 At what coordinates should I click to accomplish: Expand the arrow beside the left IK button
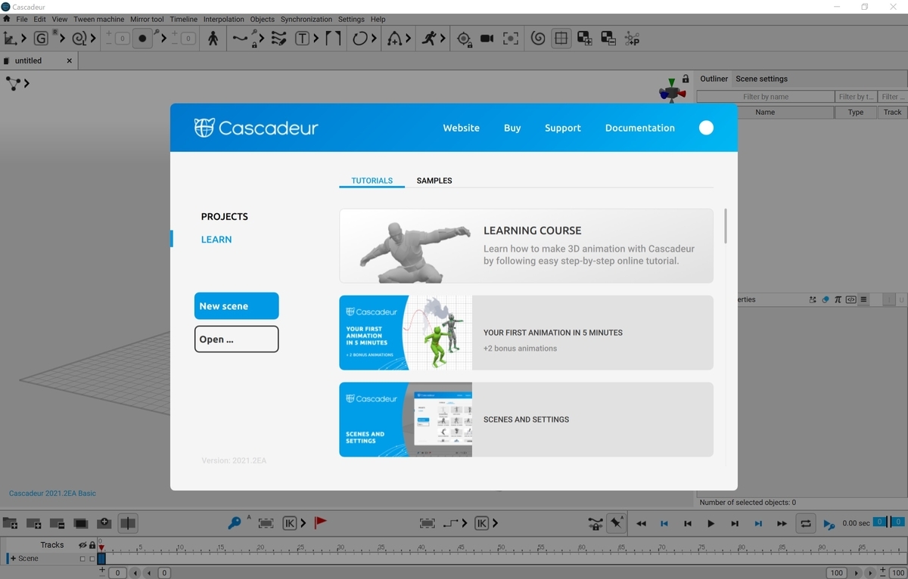(303, 523)
